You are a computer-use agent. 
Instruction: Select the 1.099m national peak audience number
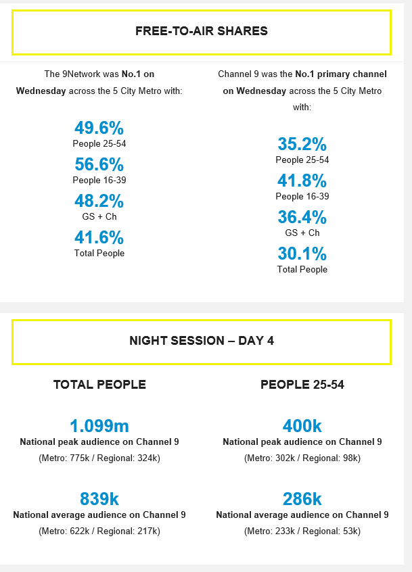[x=99, y=426]
